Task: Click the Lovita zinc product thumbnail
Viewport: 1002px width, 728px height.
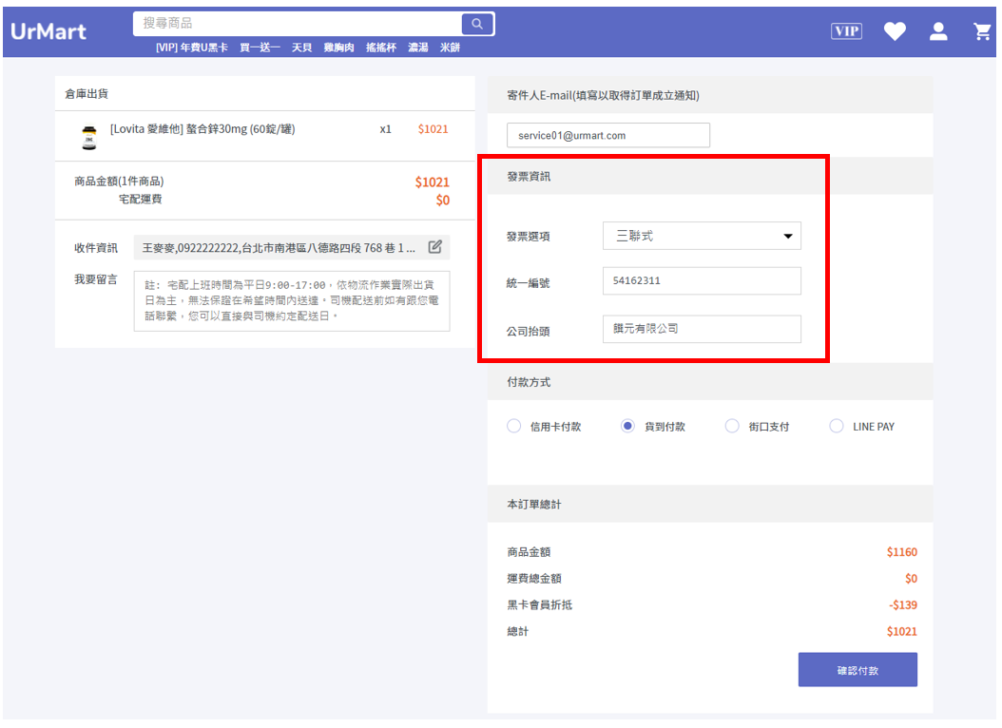Action: click(89, 137)
